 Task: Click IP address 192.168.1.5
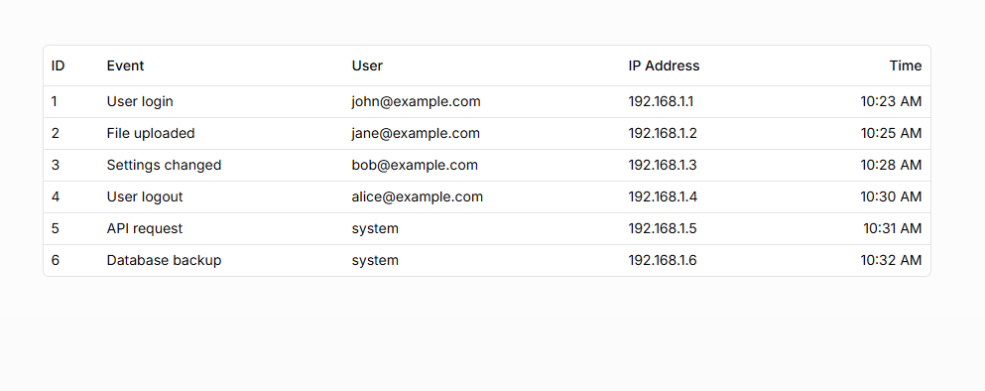[663, 229]
